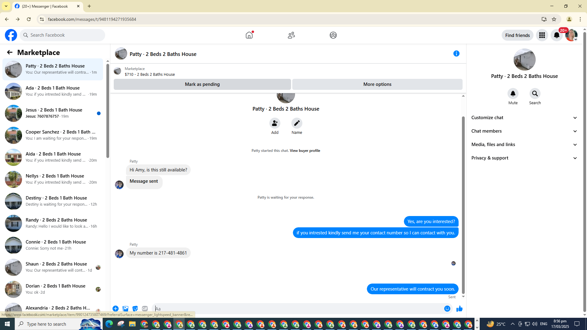
Task: Expand Chat members section
Action: tap(524, 131)
